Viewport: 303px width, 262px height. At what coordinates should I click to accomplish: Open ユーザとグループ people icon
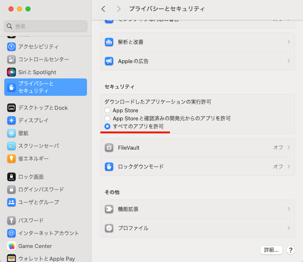tap(11, 202)
